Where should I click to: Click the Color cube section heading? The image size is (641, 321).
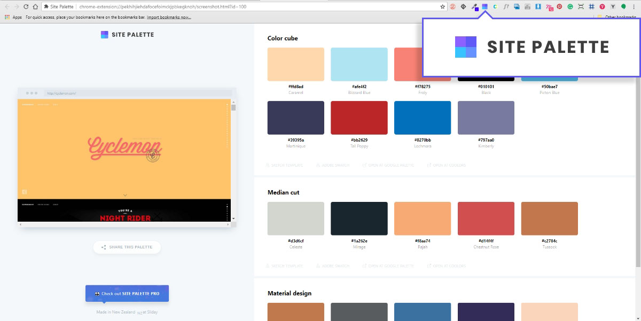(283, 38)
